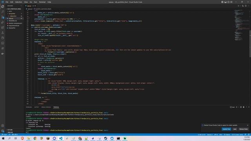This screenshot has height=141, width=251.
Task: Close the update notification
Action: pyautogui.click(x=247, y=125)
